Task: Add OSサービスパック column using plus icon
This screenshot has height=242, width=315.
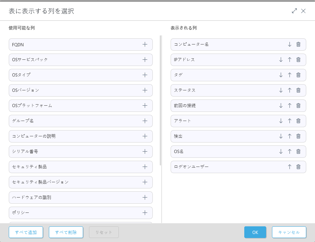Action: click(145, 60)
